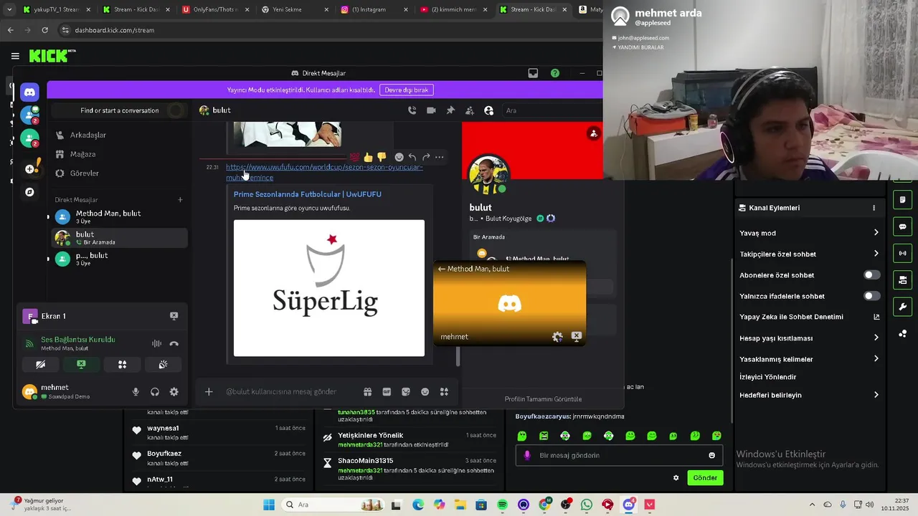
Task: Toggle Yalnızca ifadelerle sohbet switch
Action: coord(871,296)
